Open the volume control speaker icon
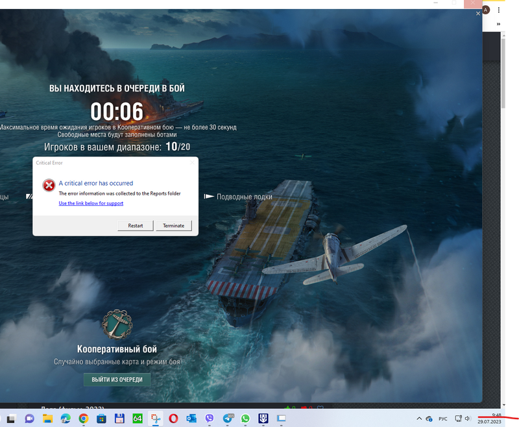519x427 pixels. 468,419
